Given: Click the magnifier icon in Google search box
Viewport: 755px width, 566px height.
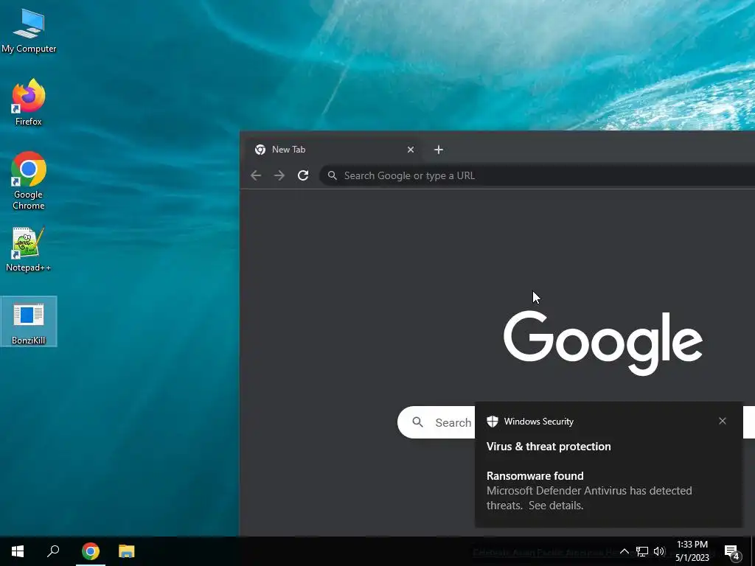Looking at the screenshot, I should click(417, 422).
